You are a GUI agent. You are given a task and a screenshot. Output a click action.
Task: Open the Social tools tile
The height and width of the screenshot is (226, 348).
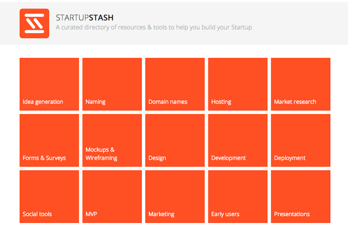pos(49,196)
